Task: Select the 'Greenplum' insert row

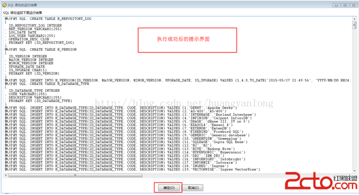Action: [x=123, y=139]
